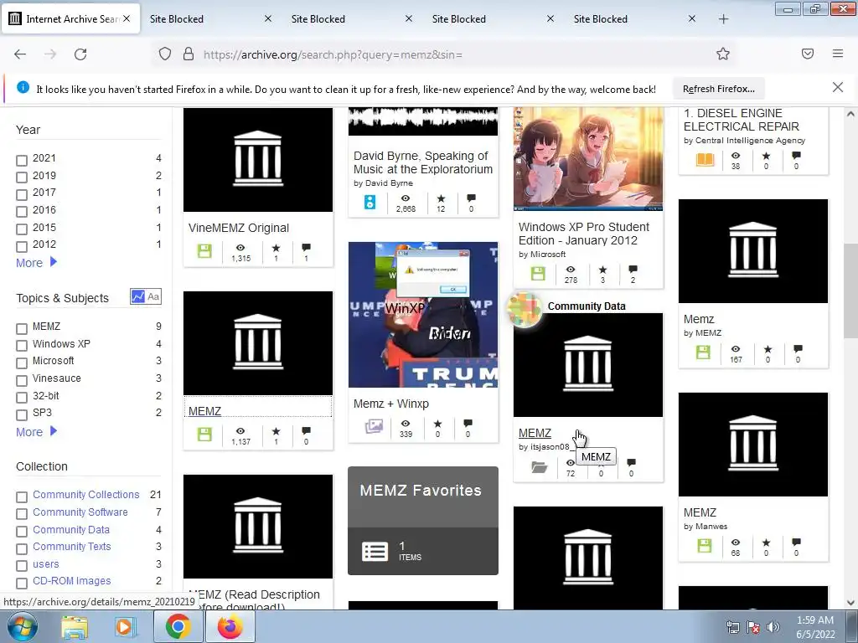Click favorites star on David Byrne card
This screenshot has width=858, height=643.
pos(441,198)
